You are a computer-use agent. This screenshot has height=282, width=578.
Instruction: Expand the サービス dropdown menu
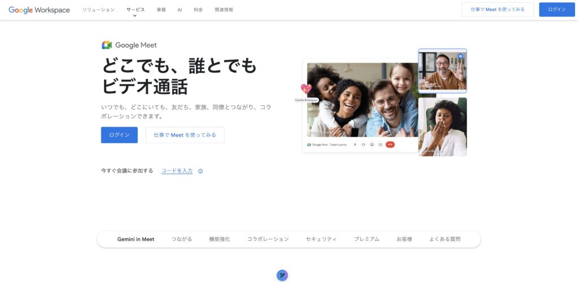[x=135, y=10]
